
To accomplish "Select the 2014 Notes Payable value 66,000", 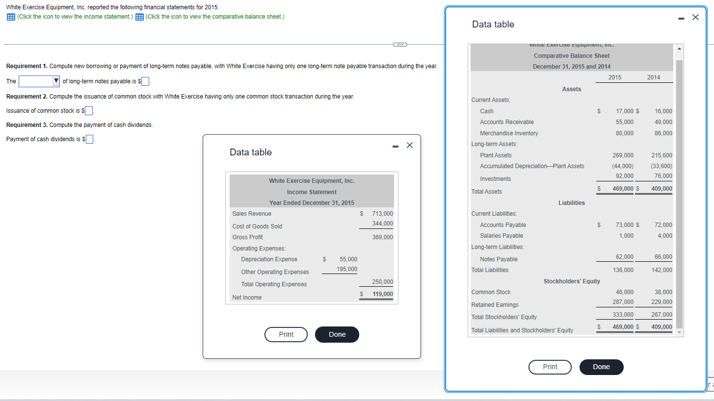I will point(663,257).
